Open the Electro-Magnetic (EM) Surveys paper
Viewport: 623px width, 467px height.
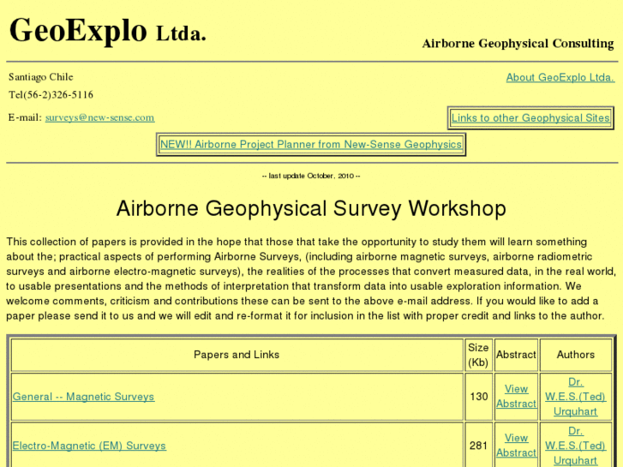[x=89, y=446]
